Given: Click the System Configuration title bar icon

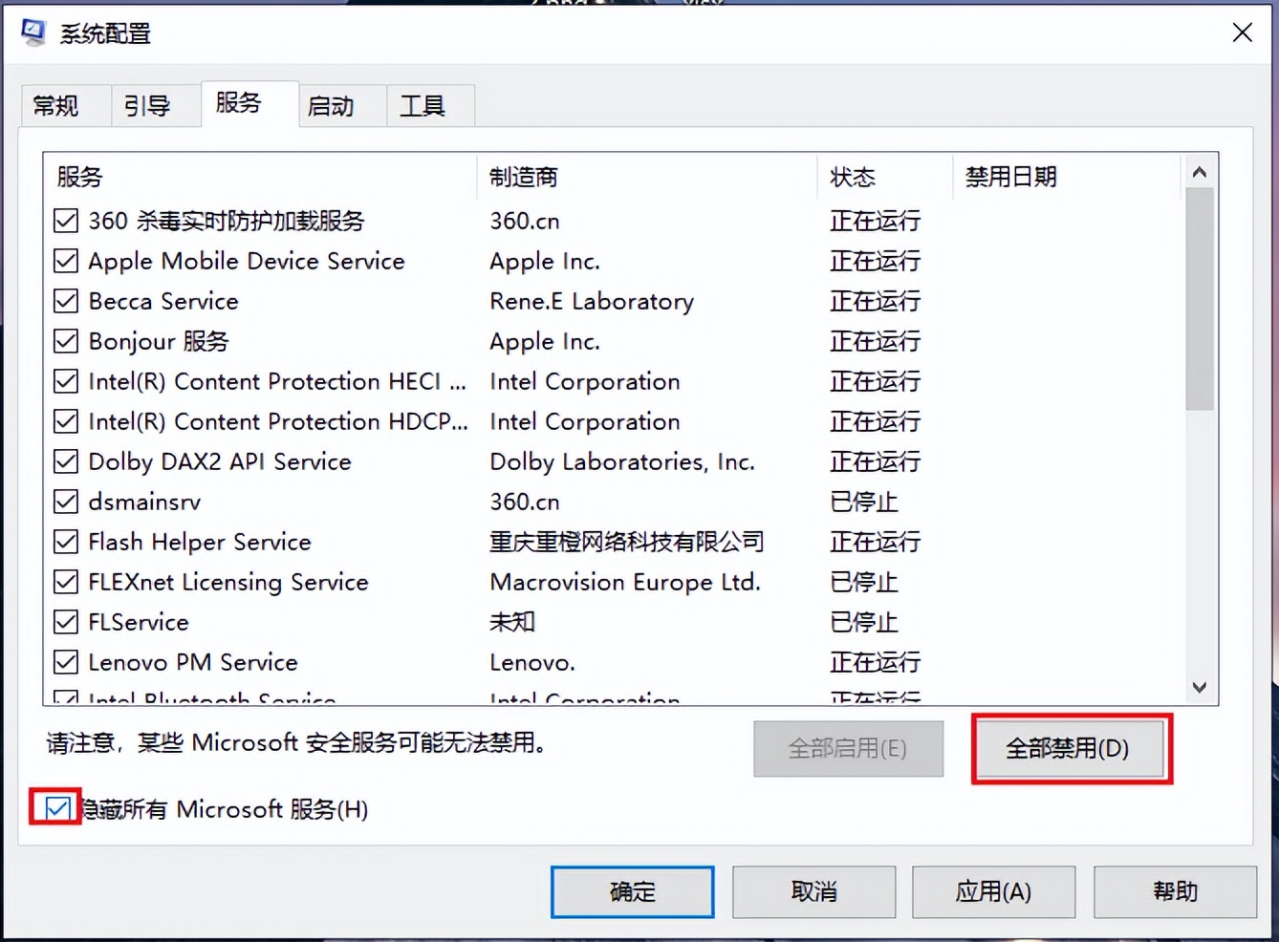Looking at the screenshot, I should [x=33, y=32].
